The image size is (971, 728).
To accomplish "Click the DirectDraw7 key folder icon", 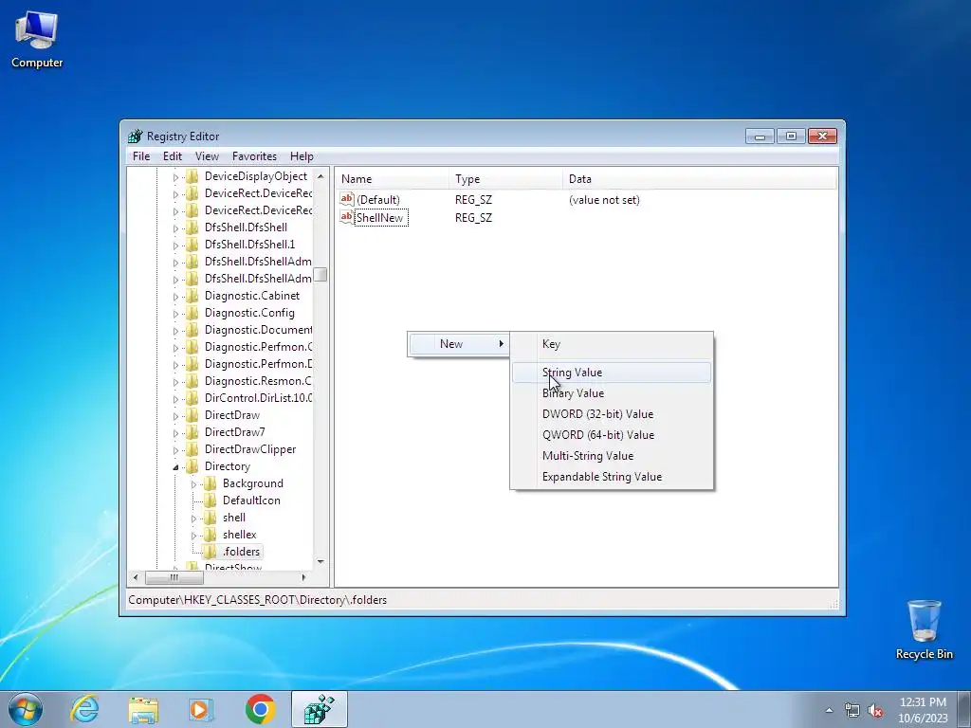I will (192, 432).
